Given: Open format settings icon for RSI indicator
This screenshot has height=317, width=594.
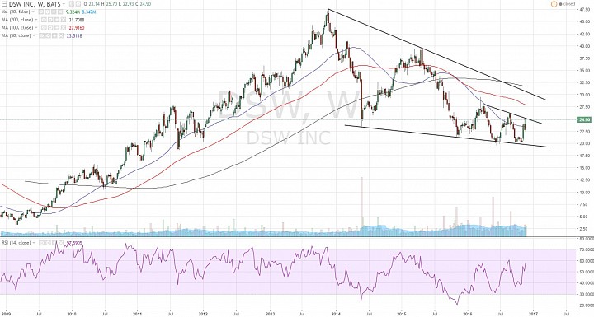Looking at the screenshot, I should point(48,243).
